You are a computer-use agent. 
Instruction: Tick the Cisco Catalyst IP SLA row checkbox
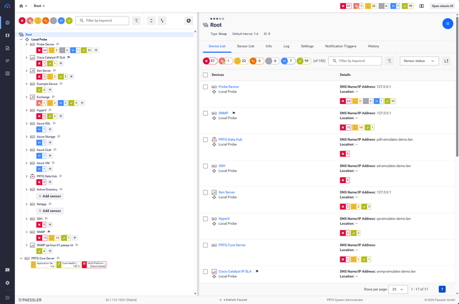tap(206, 271)
